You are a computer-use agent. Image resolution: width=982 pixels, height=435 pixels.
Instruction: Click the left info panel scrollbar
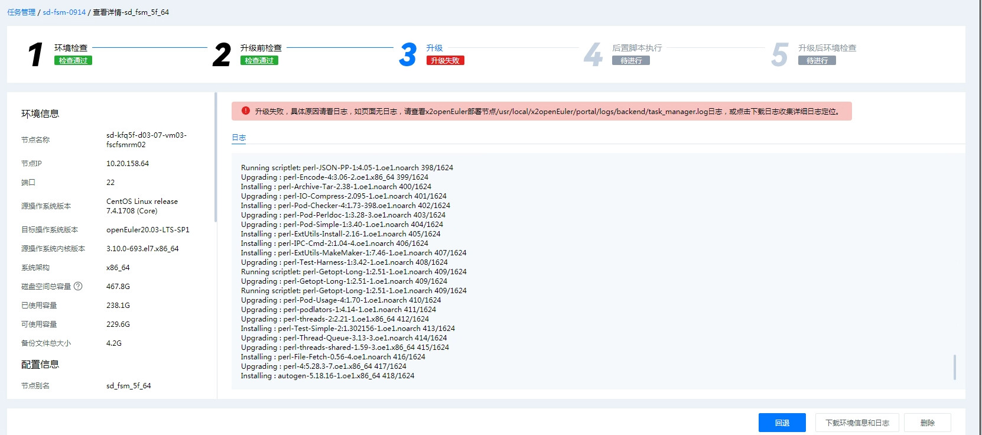[x=216, y=157]
